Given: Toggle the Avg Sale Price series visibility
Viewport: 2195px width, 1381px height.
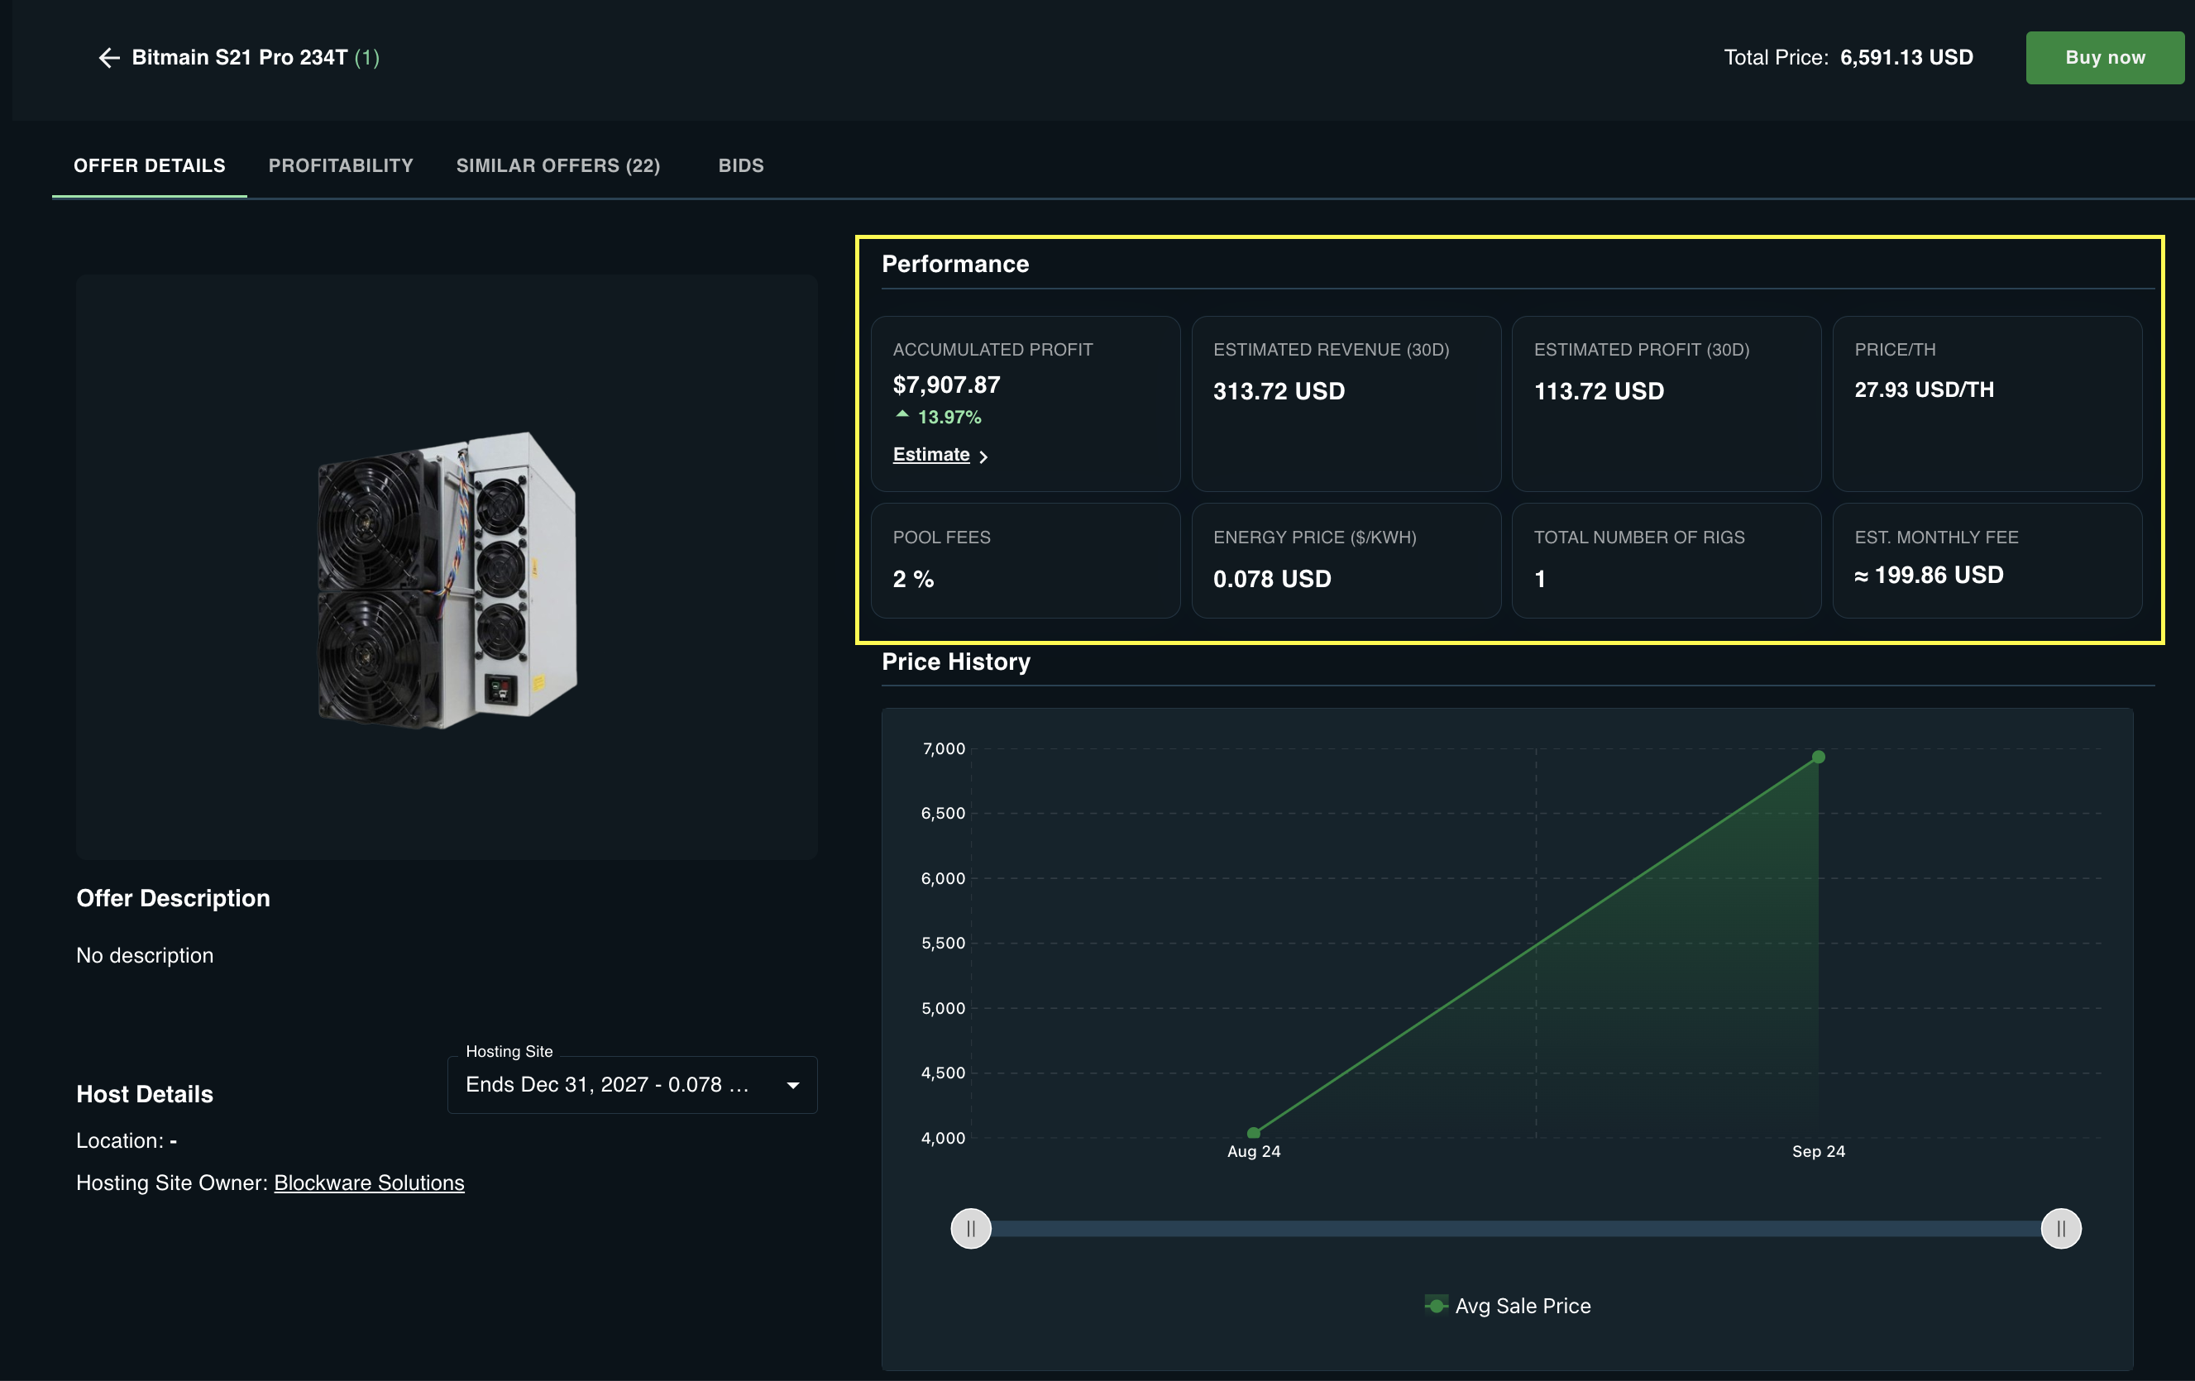Looking at the screenshot, I should [1507, 1306].
